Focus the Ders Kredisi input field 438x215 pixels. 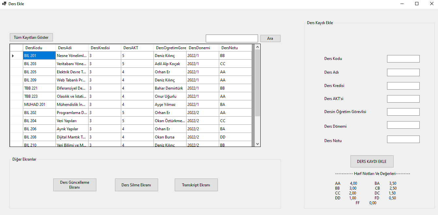pos(403,86)
